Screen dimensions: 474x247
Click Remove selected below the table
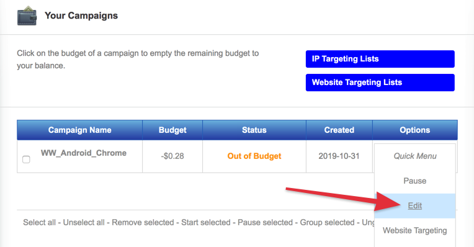pos(143,223)
